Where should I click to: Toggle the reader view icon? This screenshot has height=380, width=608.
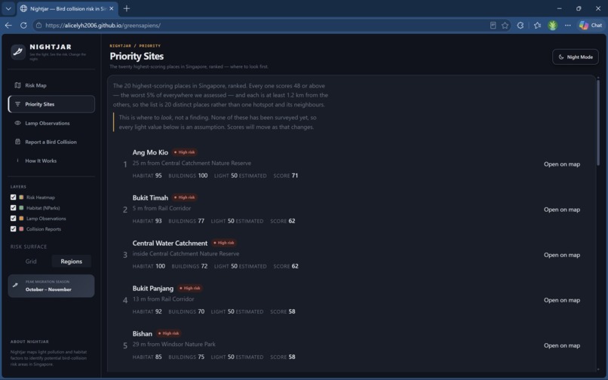493,25
